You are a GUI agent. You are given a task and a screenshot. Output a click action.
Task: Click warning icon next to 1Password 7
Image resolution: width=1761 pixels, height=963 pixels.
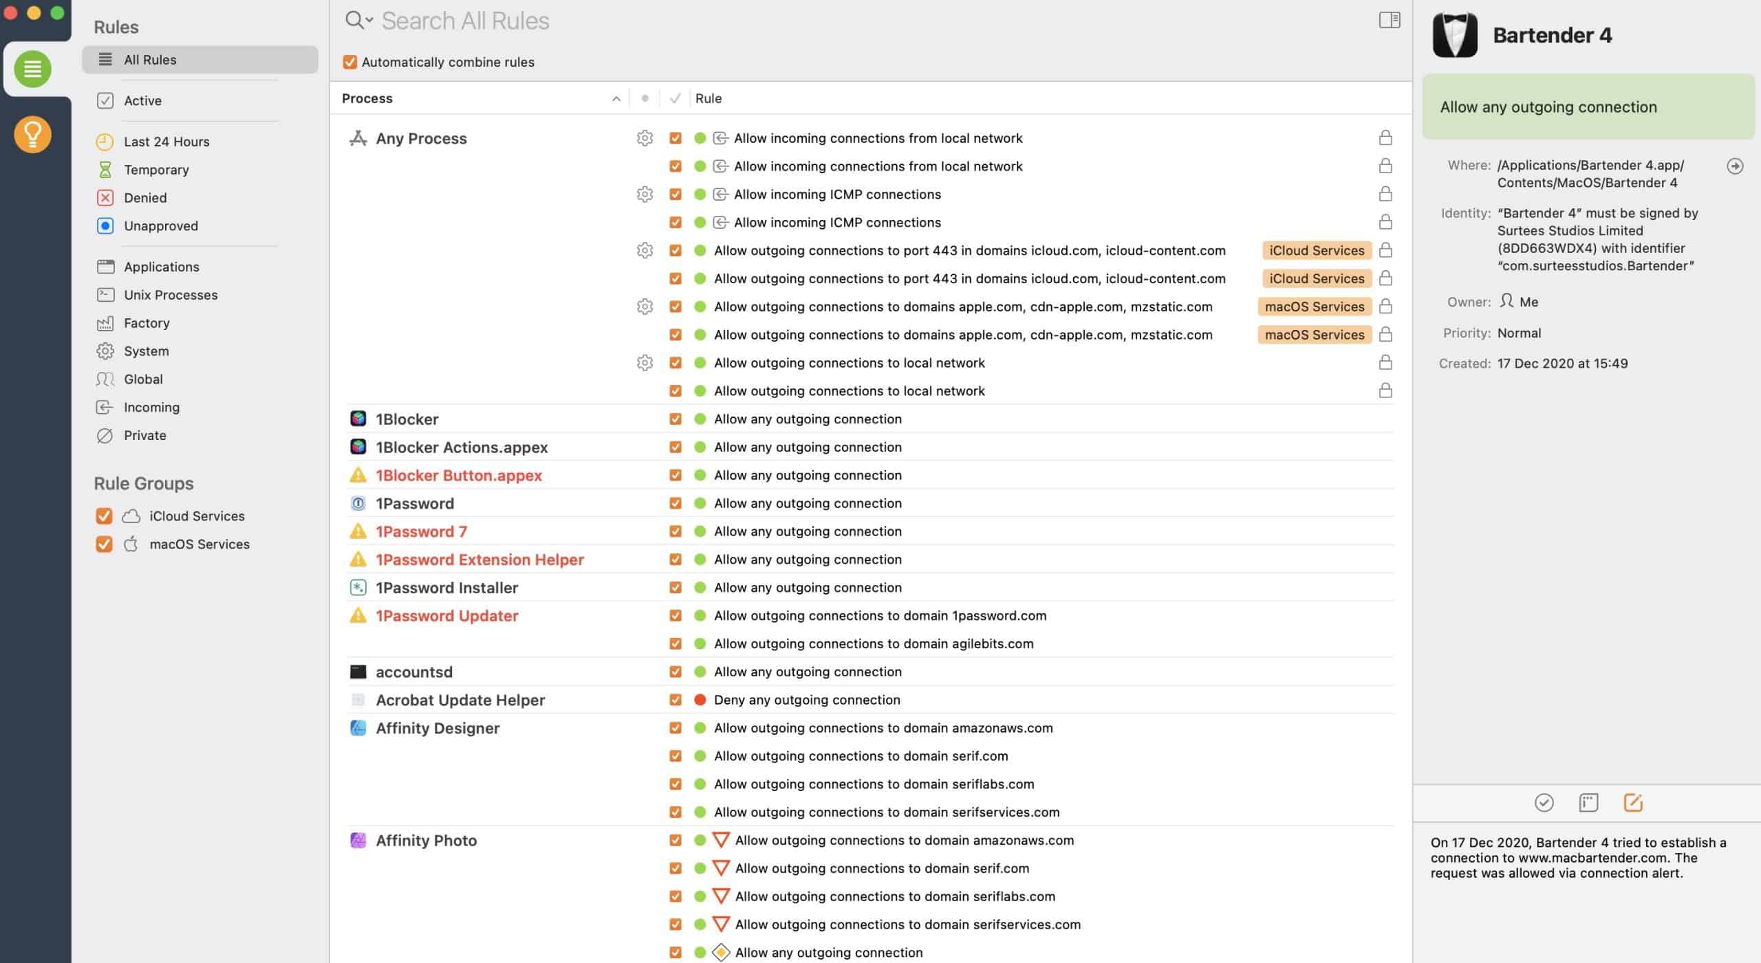point(358,531)
